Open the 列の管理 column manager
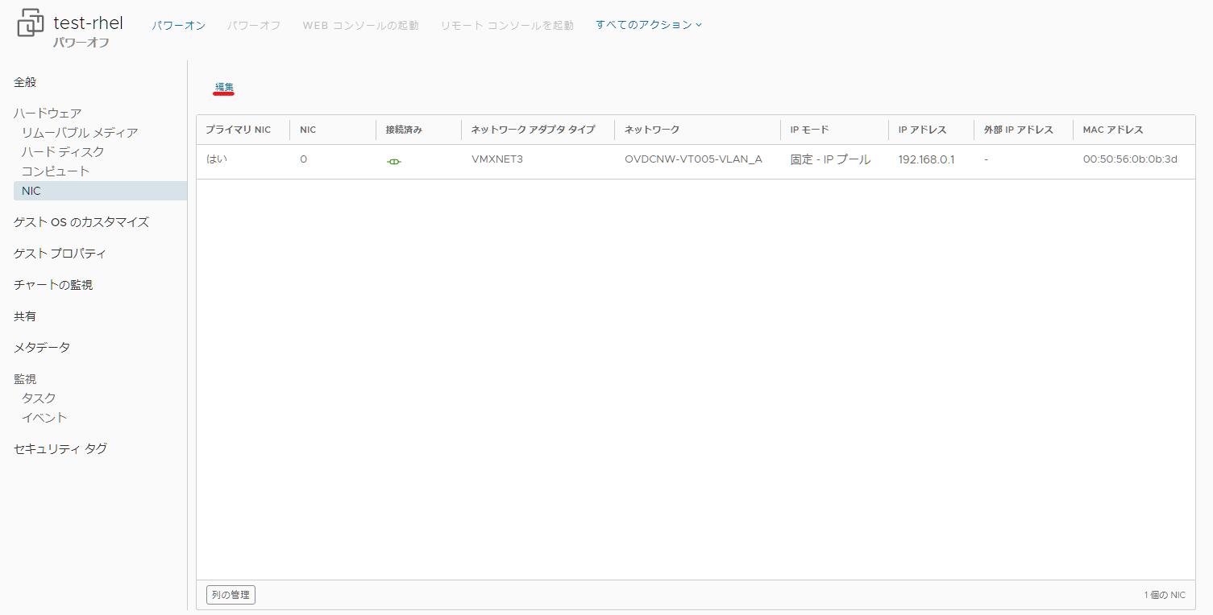The height and width of the screenshot is (615, 1213). [x=231, y=595]
